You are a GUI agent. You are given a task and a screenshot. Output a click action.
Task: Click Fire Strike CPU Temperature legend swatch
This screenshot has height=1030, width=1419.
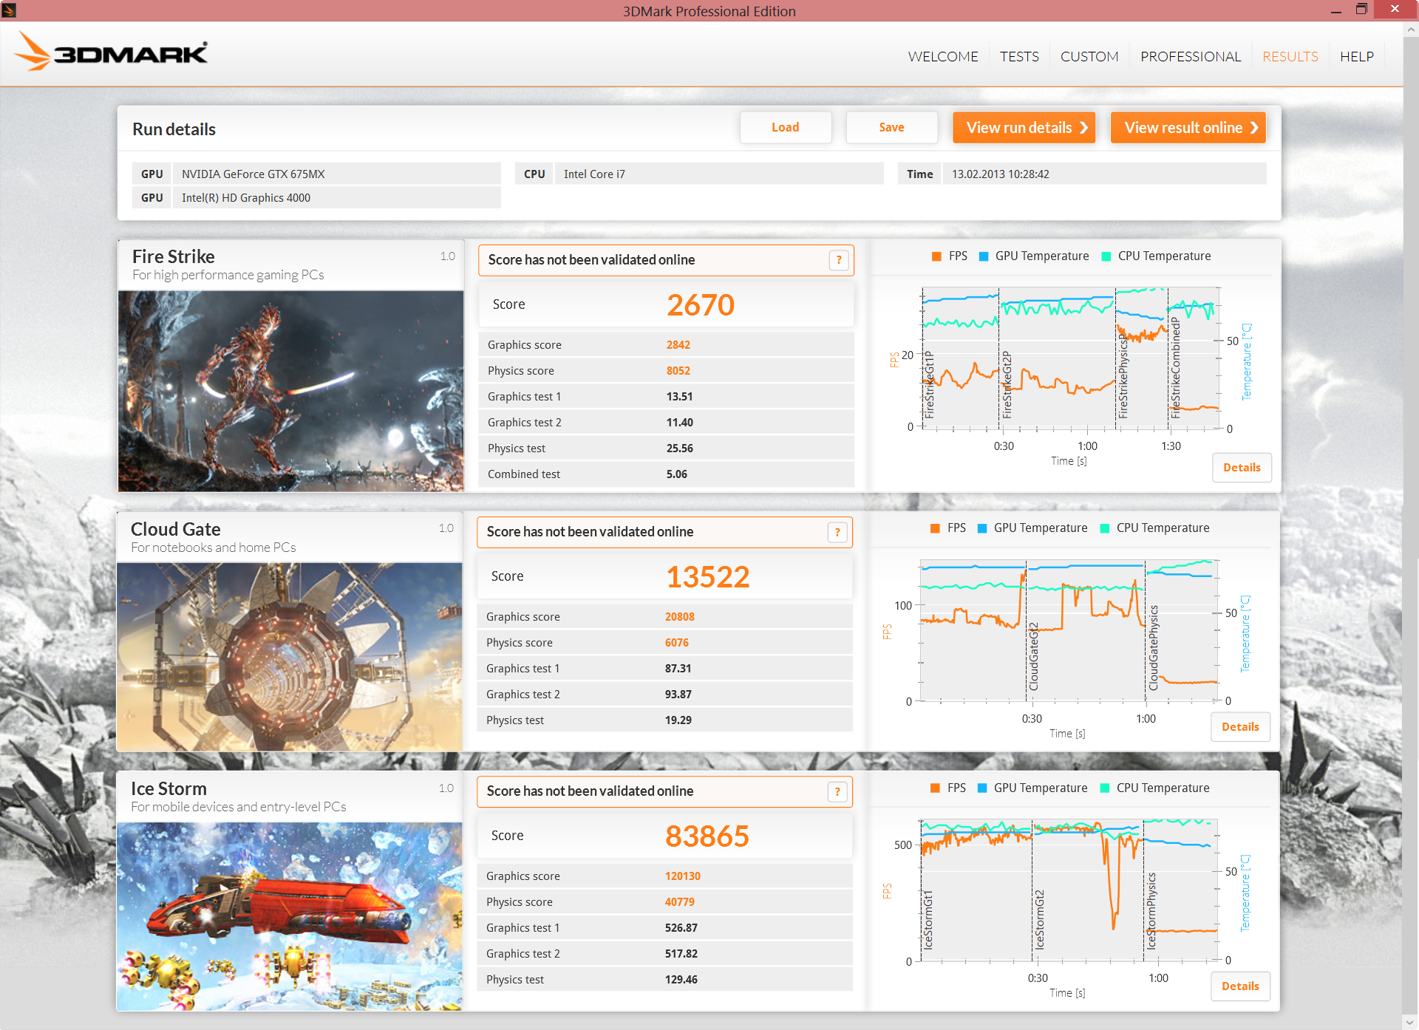[1106, 256]
